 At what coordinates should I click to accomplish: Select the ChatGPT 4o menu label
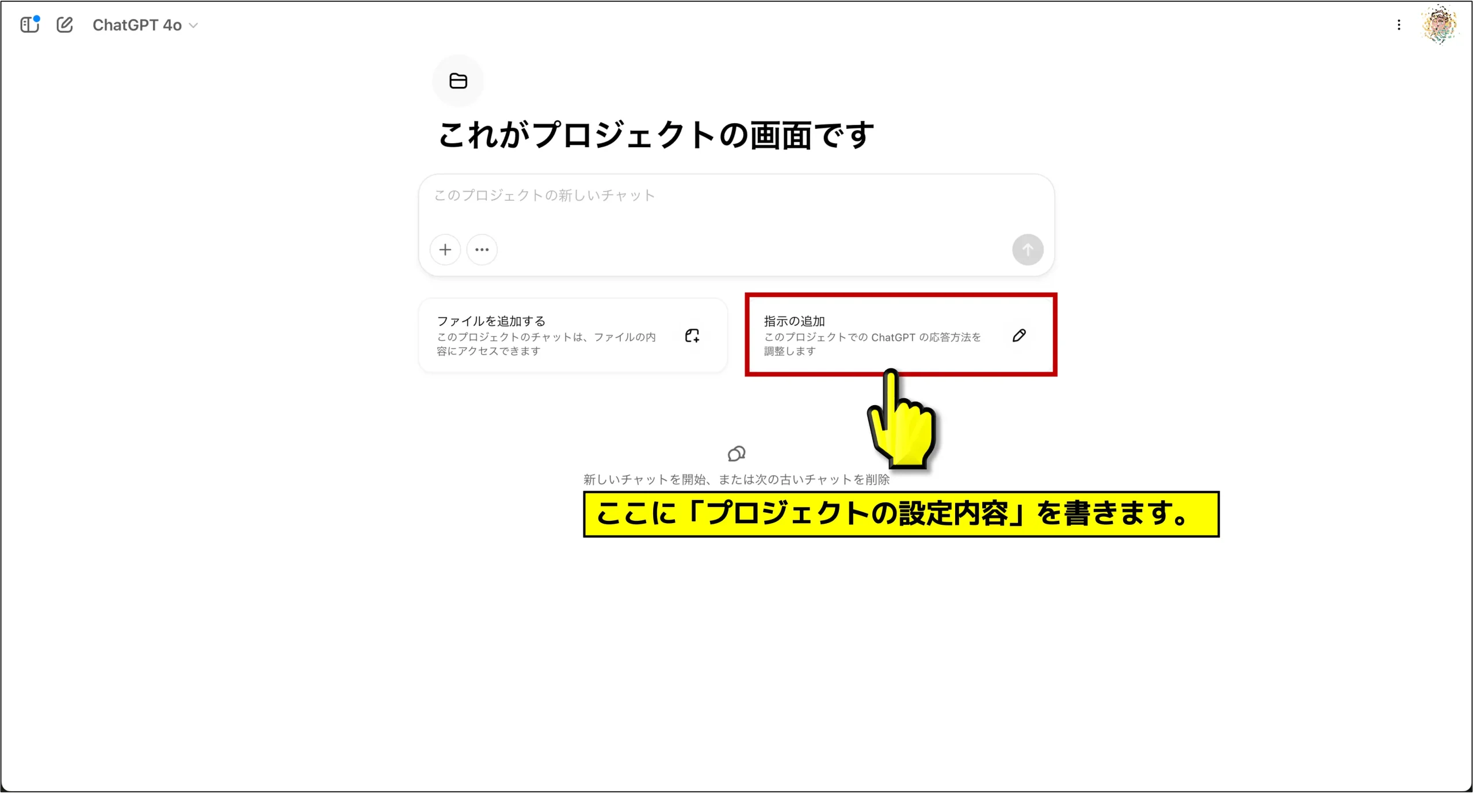coord(137,25)
